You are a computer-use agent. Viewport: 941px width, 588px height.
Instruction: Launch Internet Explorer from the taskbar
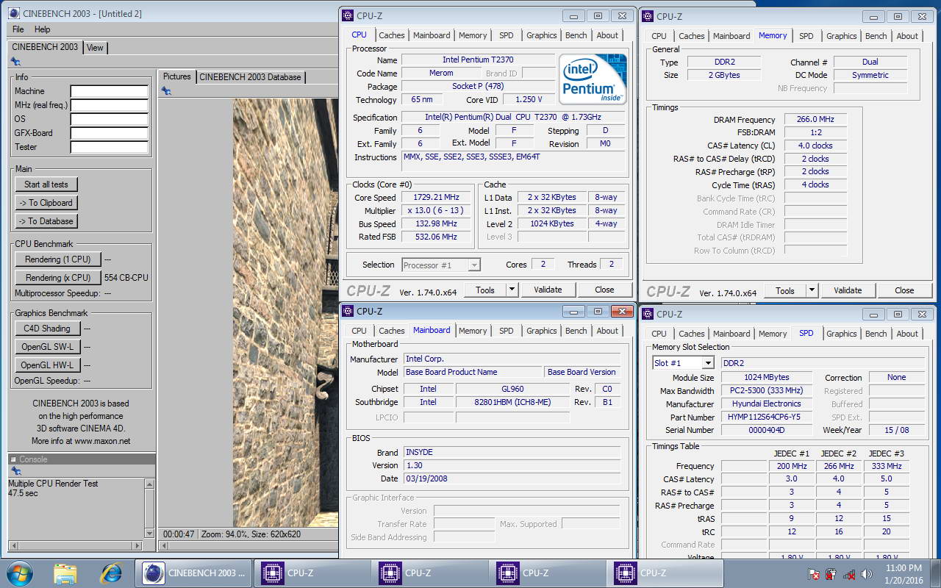tap(111, 573)
